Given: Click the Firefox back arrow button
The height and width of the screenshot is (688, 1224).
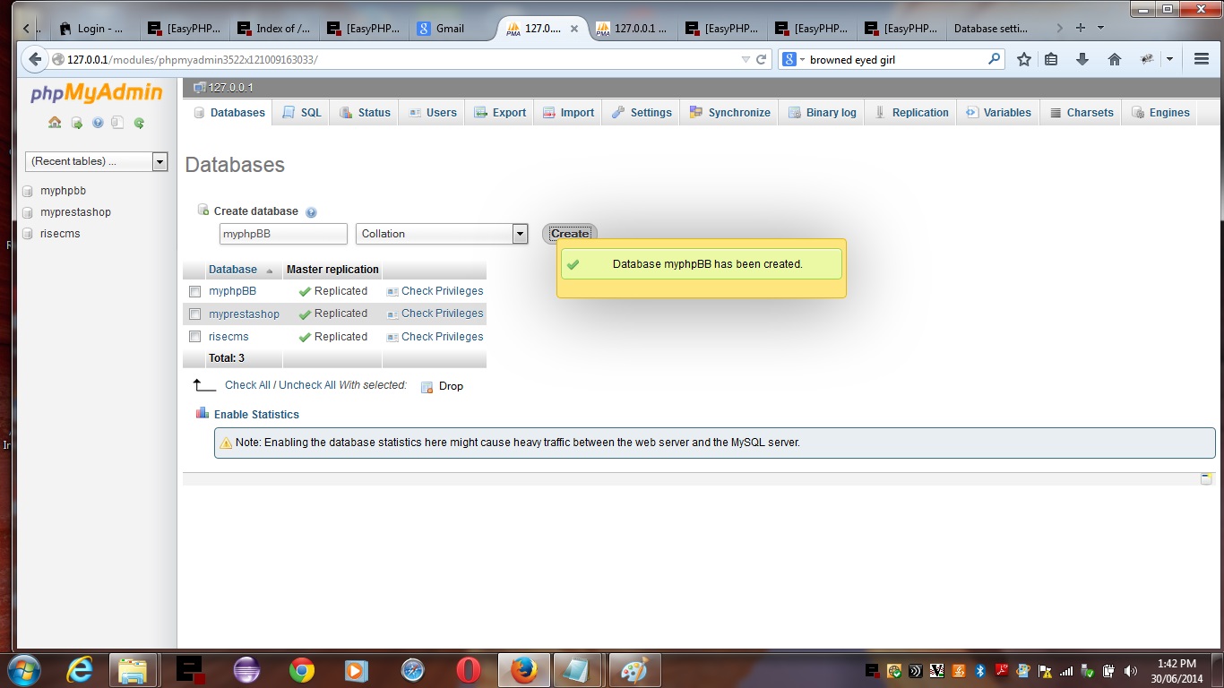Looking at the screenshot, I should [34, 59].
